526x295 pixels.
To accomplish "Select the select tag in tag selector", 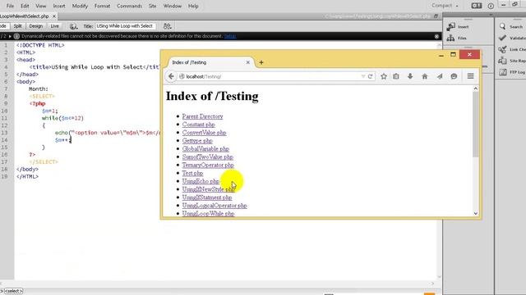I will [x=13, y=291].
